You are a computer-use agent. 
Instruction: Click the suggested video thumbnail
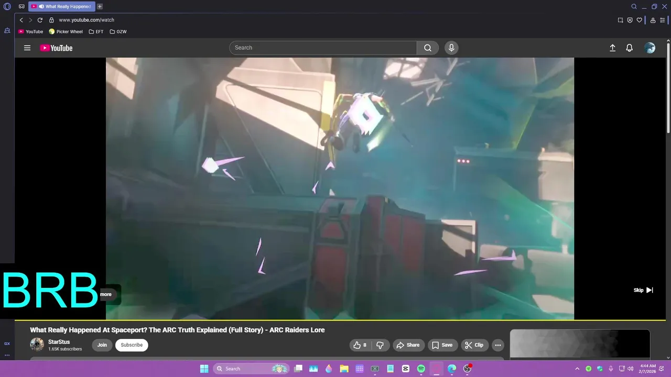click(x=580, y=345)
